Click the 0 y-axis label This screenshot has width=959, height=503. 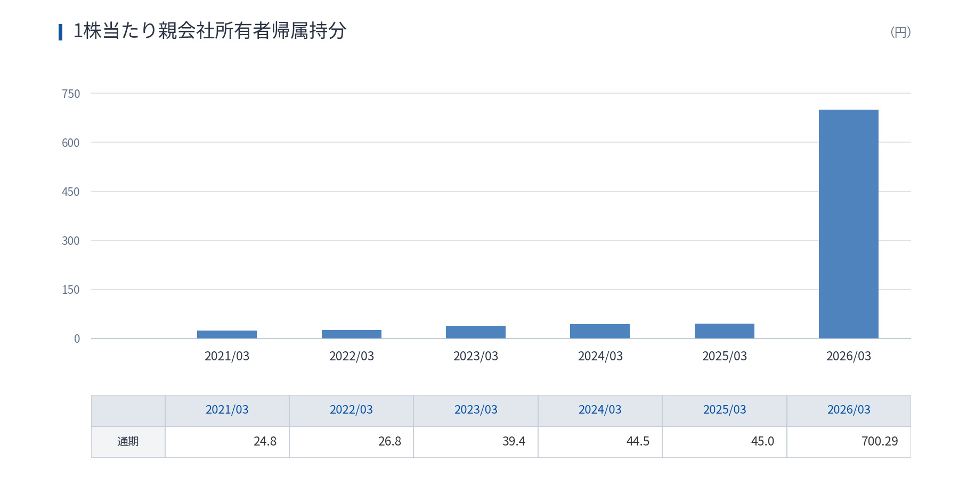click(x=77, y=339)
